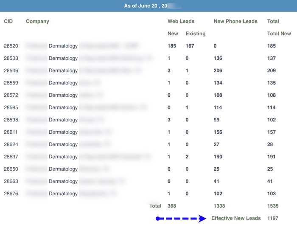Select CID 28637
Screen dimensions: 297x225
tap(11, 157)
